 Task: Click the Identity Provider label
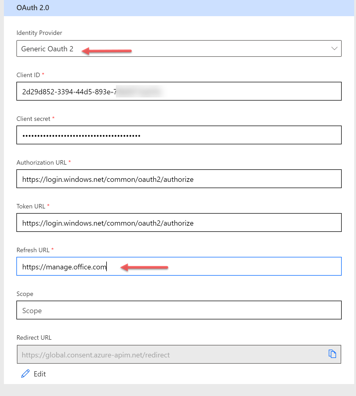39,33
